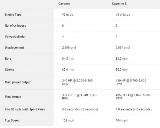Image resolution: width=160 pixels, height=128 pixels.
Task: Click the 440 HP power output cell
Action: [131, 82]
